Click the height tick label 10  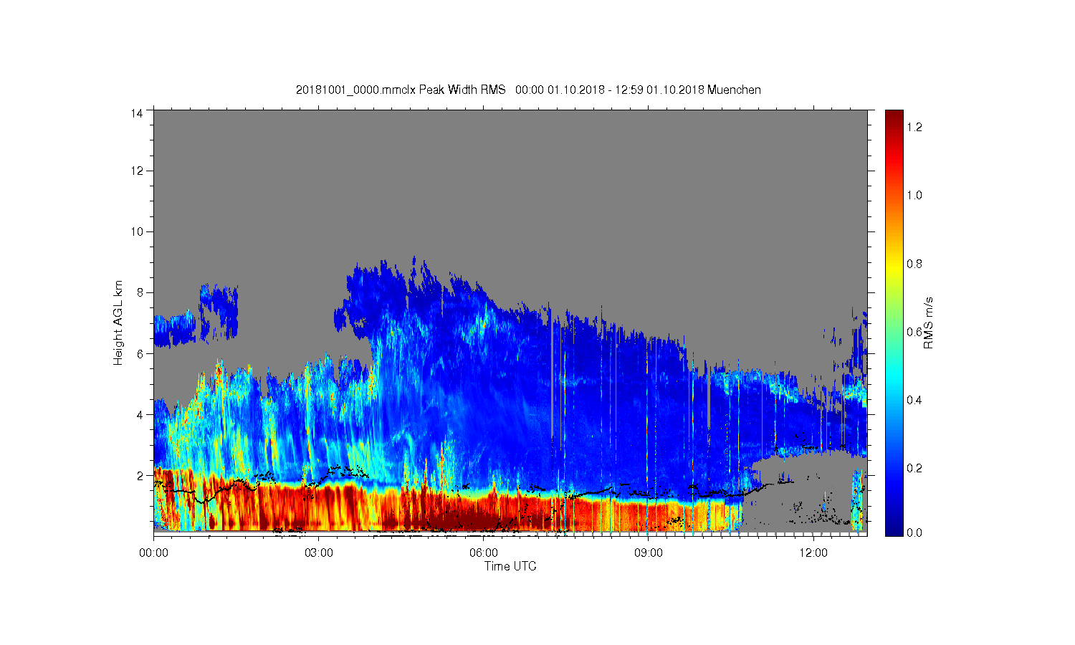[136, 231]
